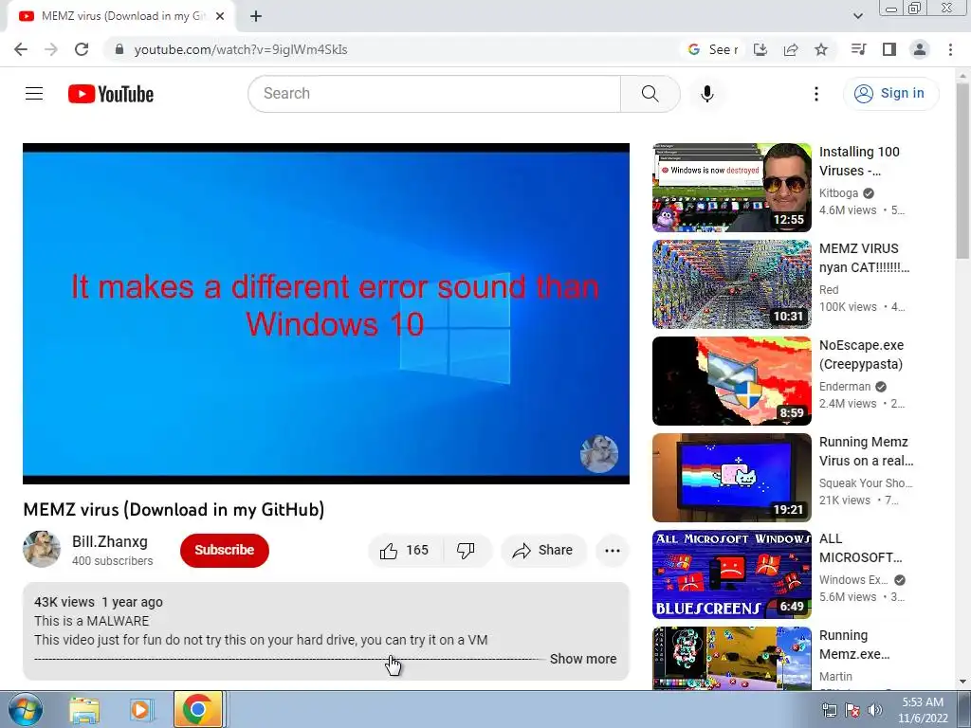The height and width of the screenshot is (728, 971).
Task: Open a new browser tab
Action: click(x=256, y=17)
